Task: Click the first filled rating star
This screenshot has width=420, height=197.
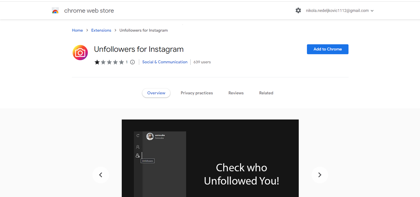Action: 97,62
